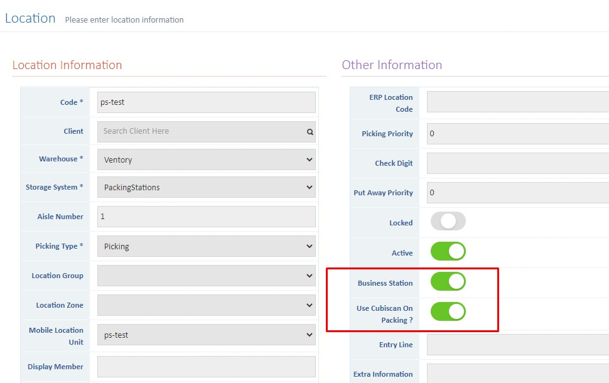Focus the Put Away Priority field
This screenshot has width=609, height=383.
pyautogui.click(x=517, y=193)
